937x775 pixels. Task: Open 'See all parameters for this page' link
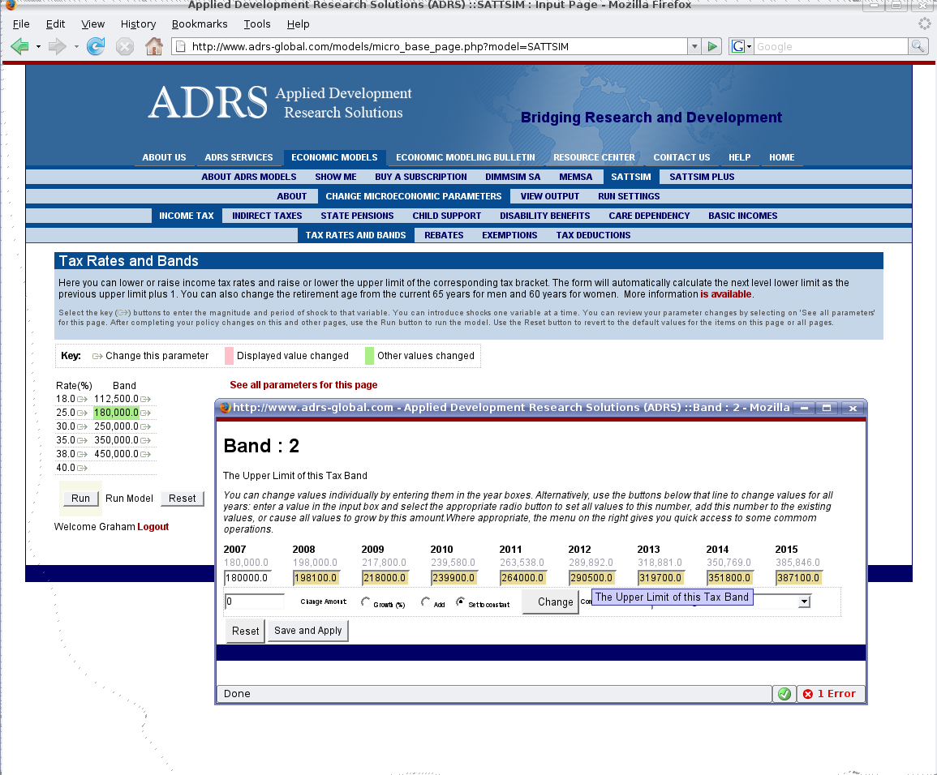tap(303, 385)
